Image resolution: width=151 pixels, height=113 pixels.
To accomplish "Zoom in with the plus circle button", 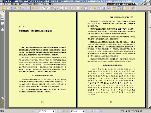I will coord(78,8).
